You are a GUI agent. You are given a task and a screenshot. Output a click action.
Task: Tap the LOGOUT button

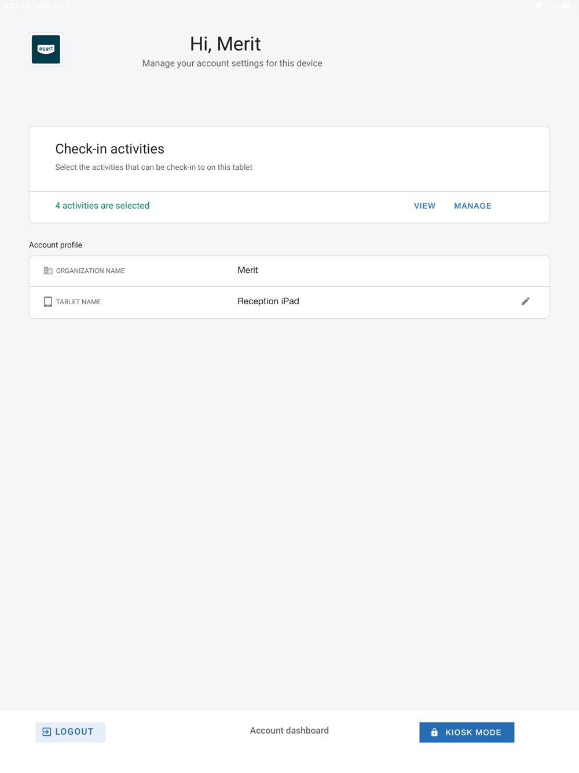click(70, 732)
